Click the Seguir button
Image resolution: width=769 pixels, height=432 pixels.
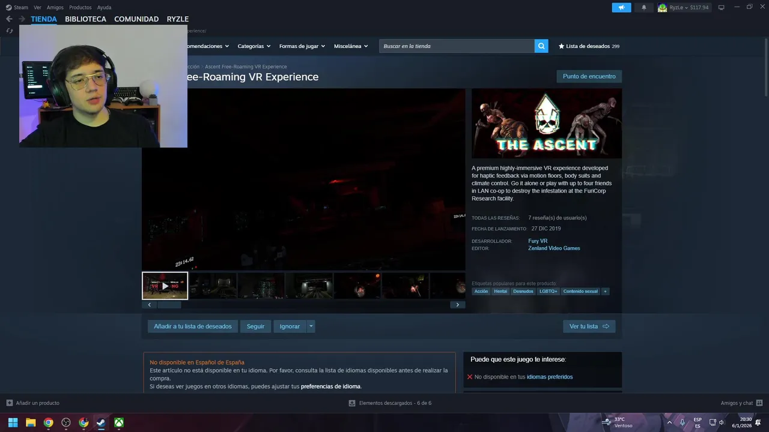tap(255, 326)
